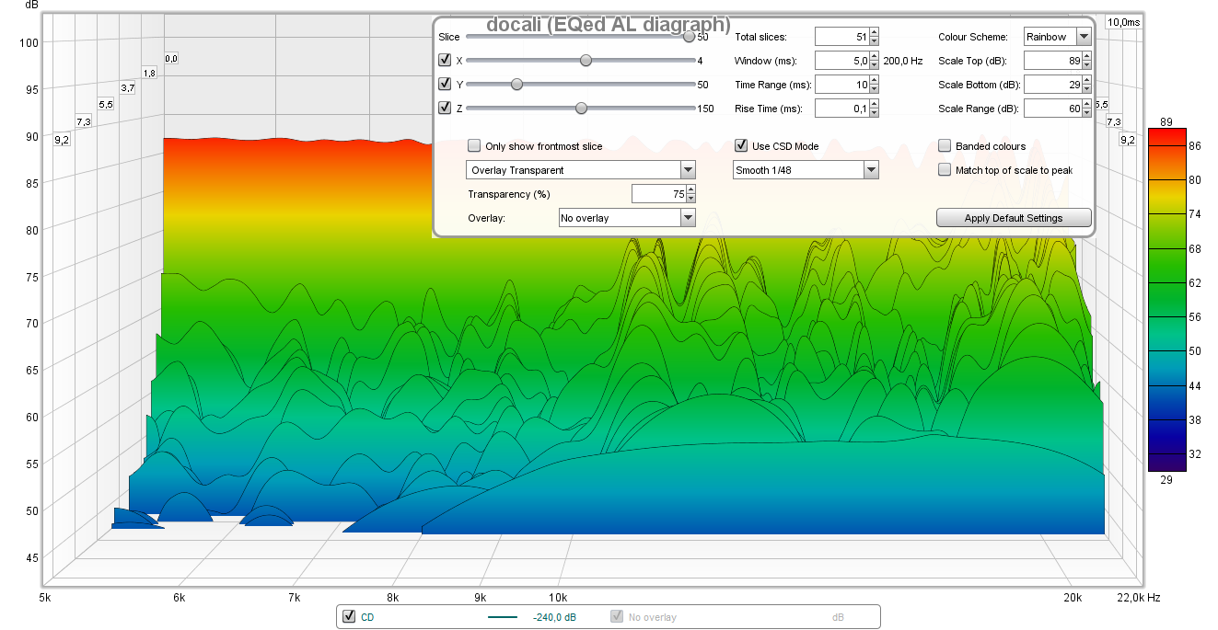Toggle the Y axis checkbox
1218x630 pixels.
(x=445, y=85)
